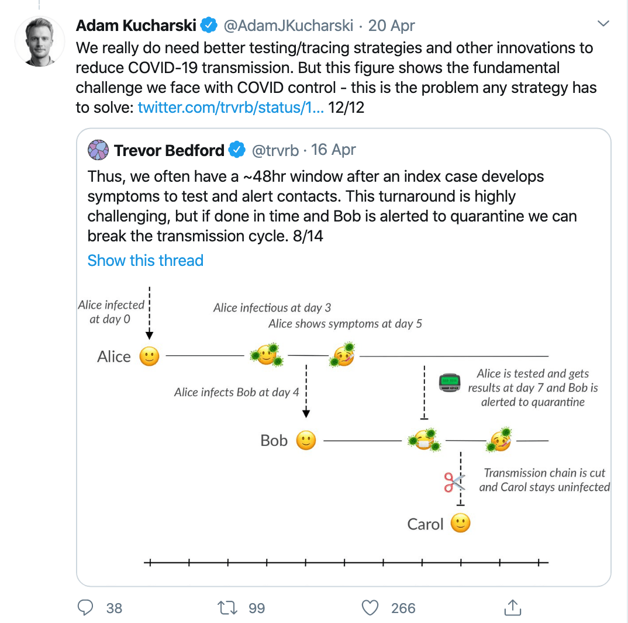
Task: Click the retweet icon
Action: [x=226, y=608]
